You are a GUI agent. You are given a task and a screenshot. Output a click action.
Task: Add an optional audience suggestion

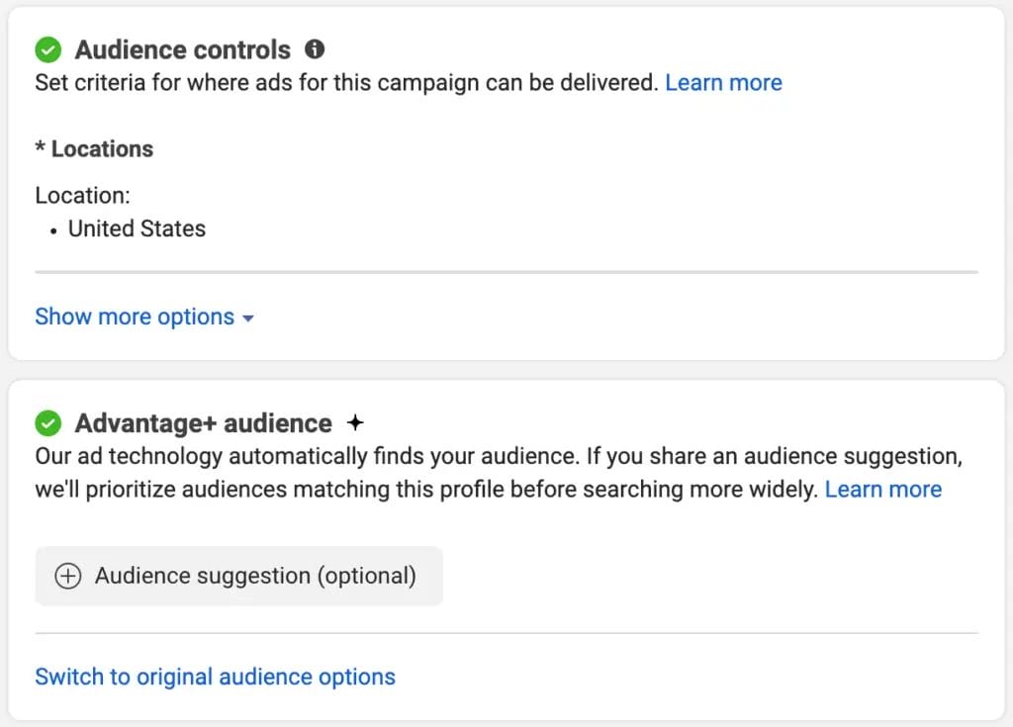coord(238,576)
